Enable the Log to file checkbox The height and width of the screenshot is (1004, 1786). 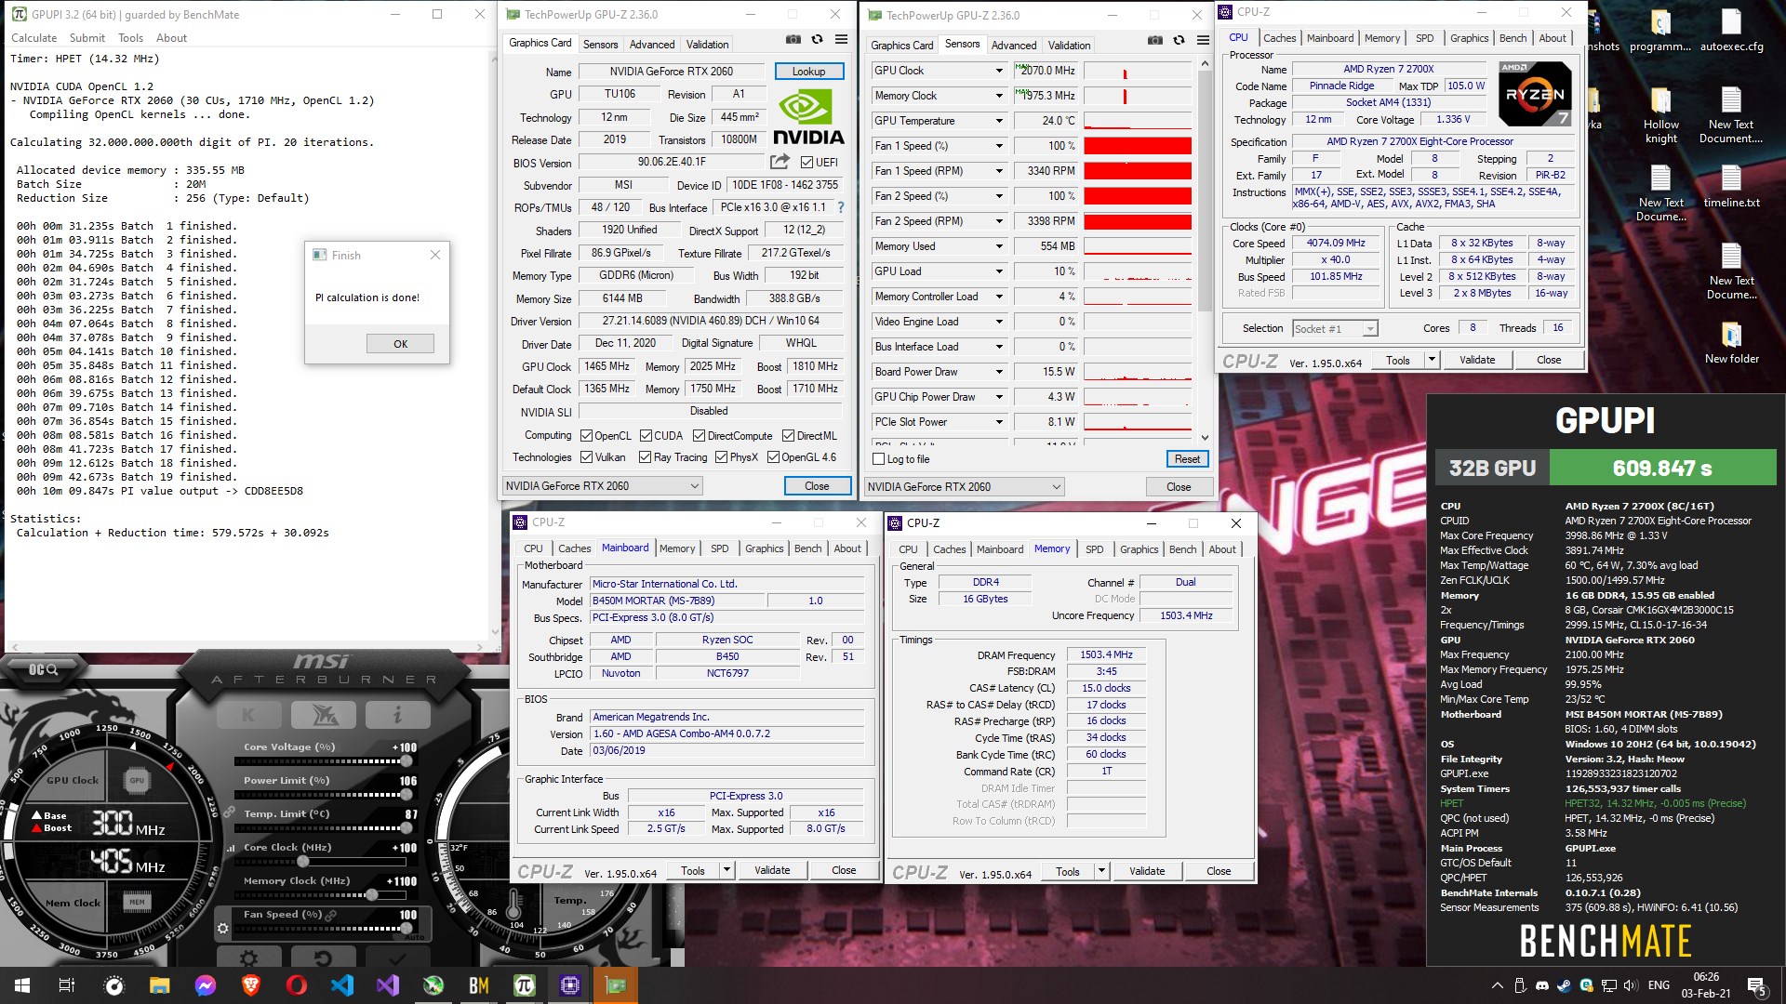(x=878, y=459)
